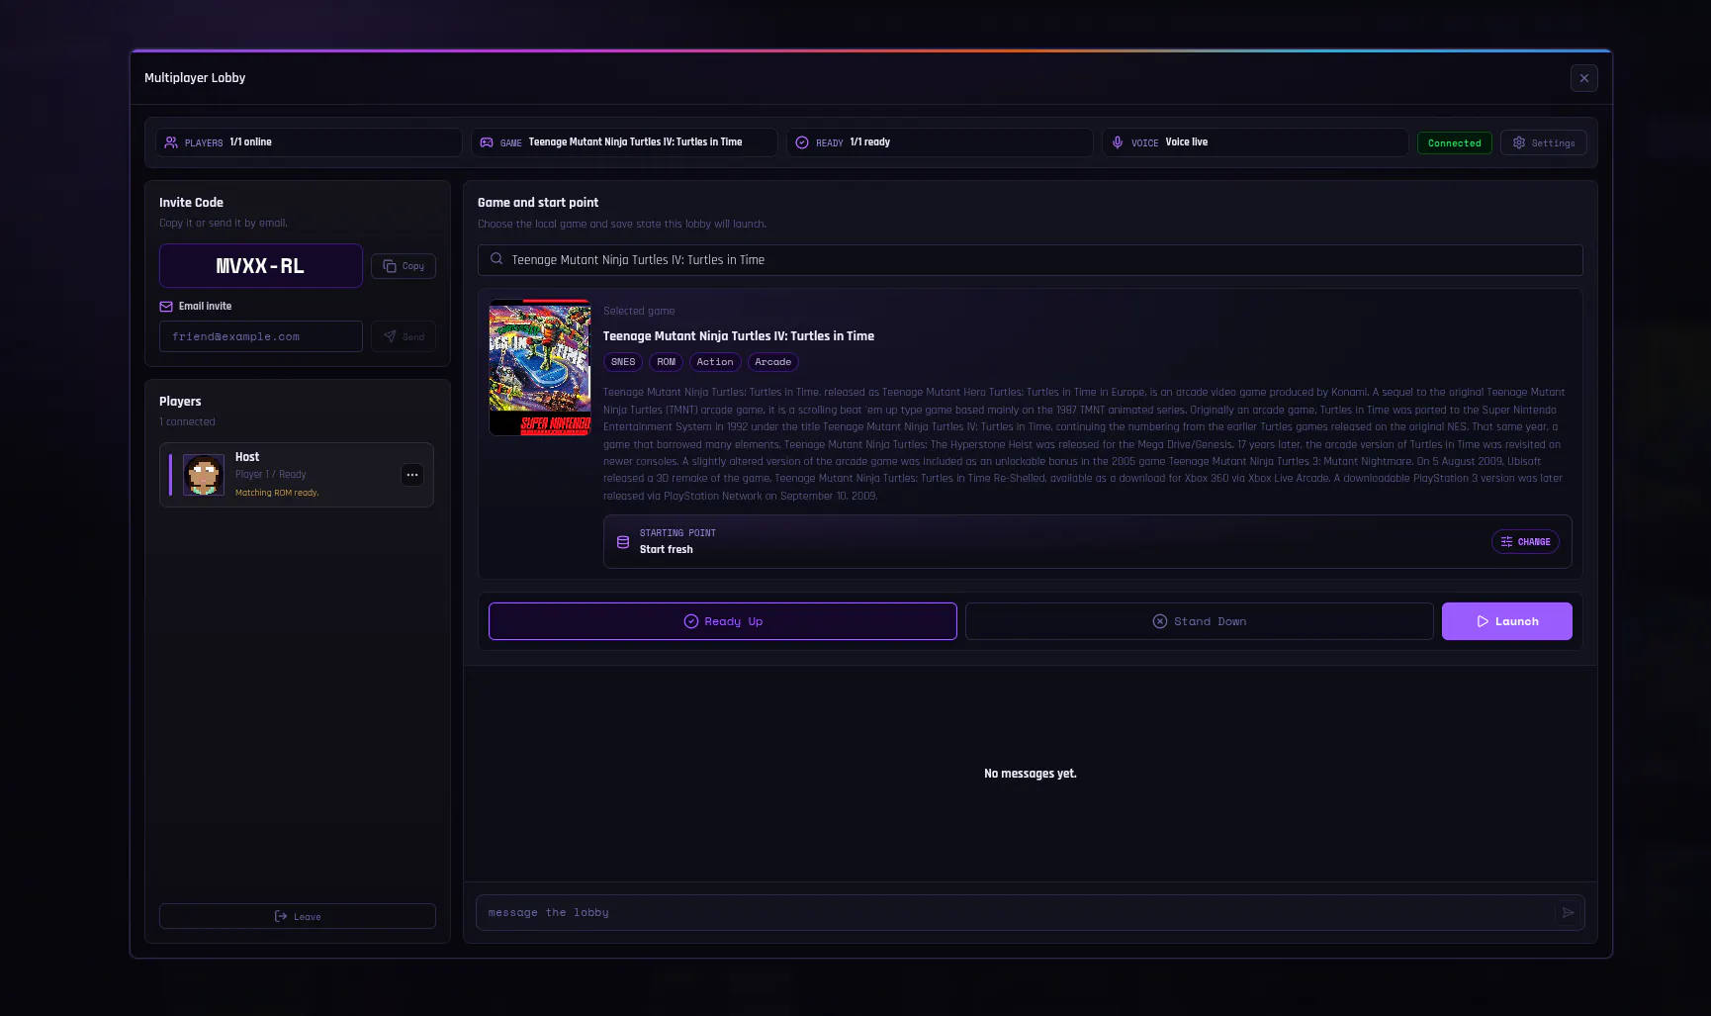Click the Arcade genre tag
This screenshot has width=1711, height=1016.
(x=772, y=362)
